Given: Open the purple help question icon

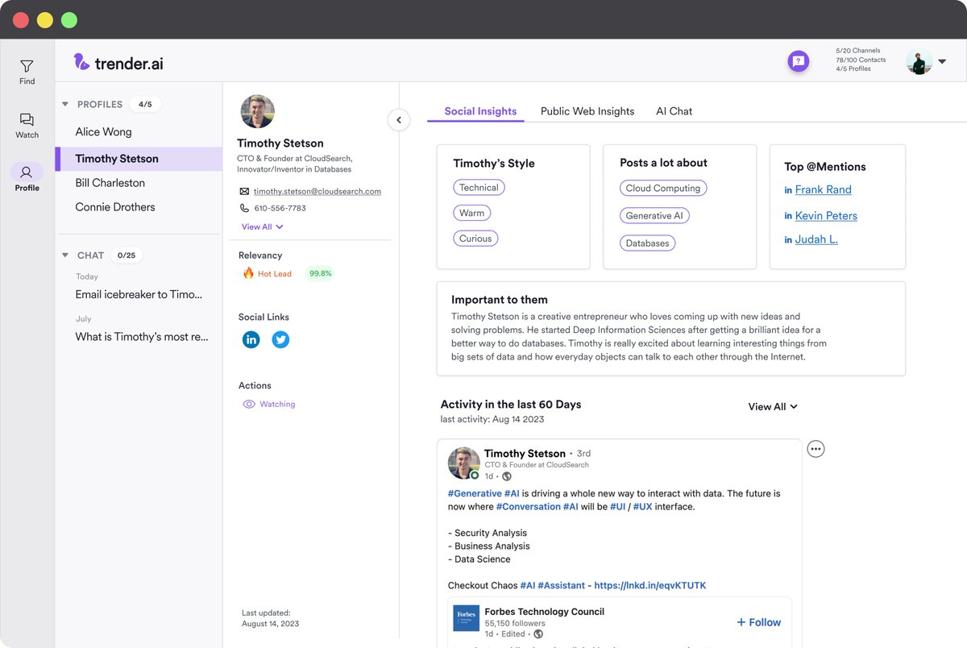Looking at the screenshot, I should tap(798, 60).
